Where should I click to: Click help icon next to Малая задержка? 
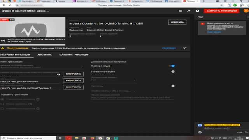coord(30,104)
